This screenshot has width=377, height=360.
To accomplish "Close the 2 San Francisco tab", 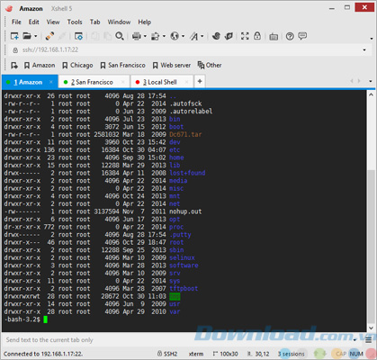I will [122, 82].
